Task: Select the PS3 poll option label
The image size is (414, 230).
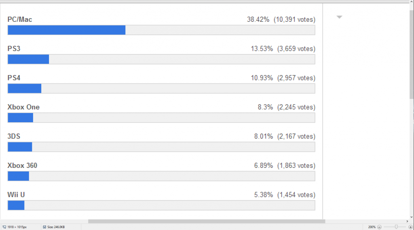Action: pyautogui.click(x=14, y=48)
